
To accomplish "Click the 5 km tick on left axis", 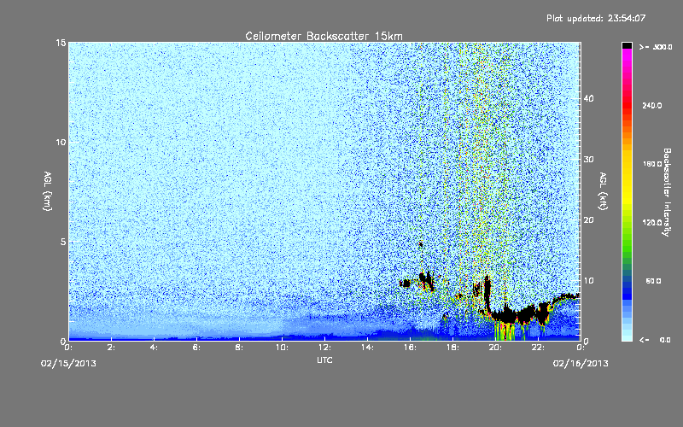I will [x=63, y=242].
